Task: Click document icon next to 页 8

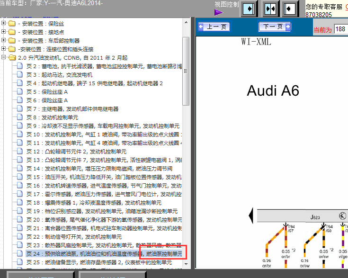Action: [20, 117]
